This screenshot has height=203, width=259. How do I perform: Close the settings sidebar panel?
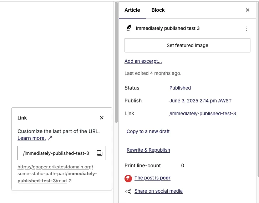click(x=248, y=10)
